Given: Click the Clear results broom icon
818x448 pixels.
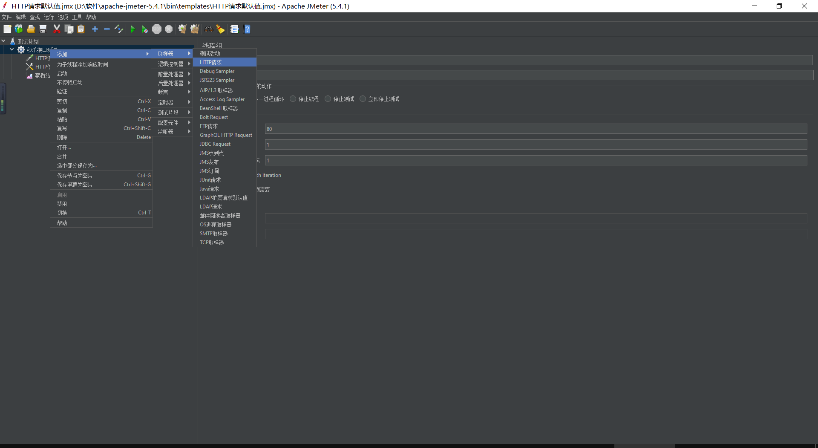Looking at the screenshot, I should click(182, 29).
